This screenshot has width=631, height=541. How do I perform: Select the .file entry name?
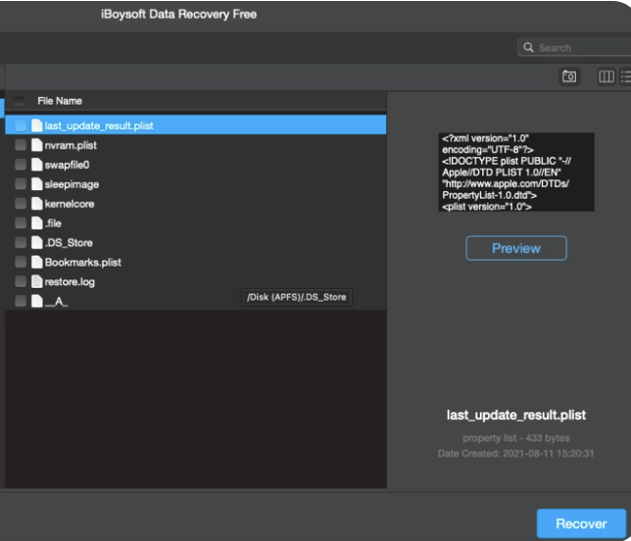(53, 223)
